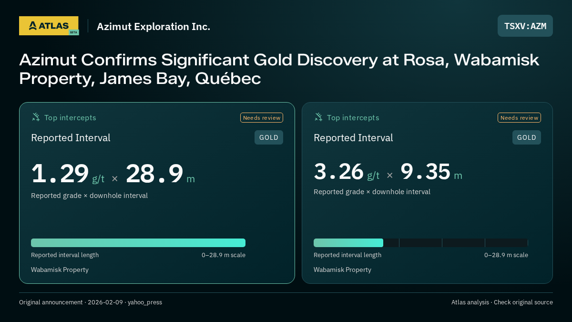Click Reported interval length in 9.35 m card
The image size is (572, 322).
347,255
